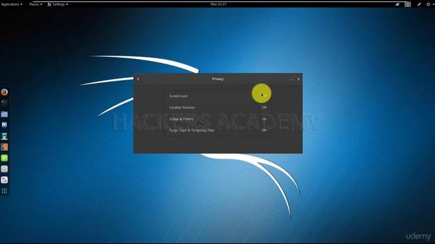Screen dimensions: 435x244
Task: Open the Terminal from the dock
Action: click(x=4, y=103)
